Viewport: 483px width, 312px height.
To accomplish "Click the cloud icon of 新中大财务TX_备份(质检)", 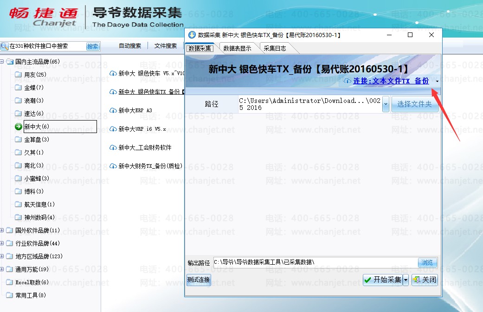I will tap(113, 166).
